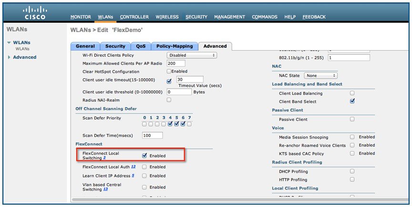
Task: Click the Scan Defer Time field
Action: pyautogui.click(x=153, y=135)
